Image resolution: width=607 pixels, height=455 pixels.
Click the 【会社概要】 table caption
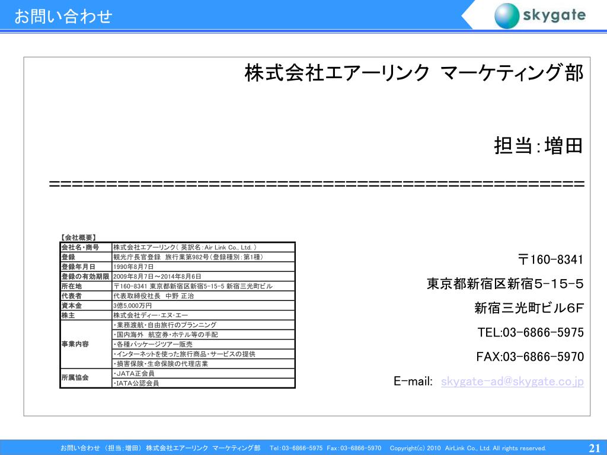tap(78, 238)
